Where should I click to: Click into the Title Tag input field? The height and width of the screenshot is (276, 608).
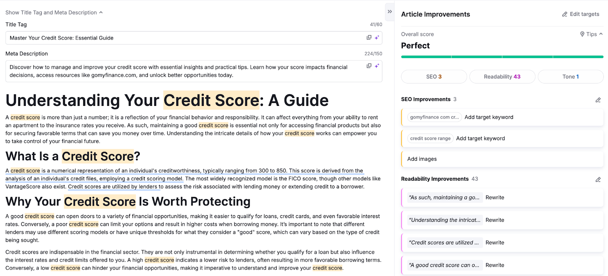pyautogui.click(x=182, y=38)
